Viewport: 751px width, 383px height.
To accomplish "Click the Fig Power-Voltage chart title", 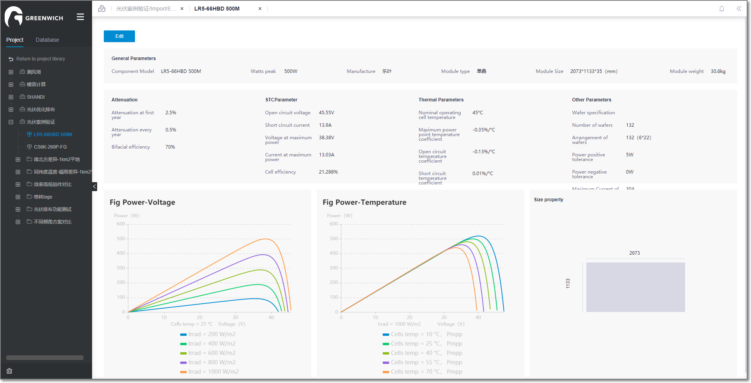I will click(x=142, y=202).
